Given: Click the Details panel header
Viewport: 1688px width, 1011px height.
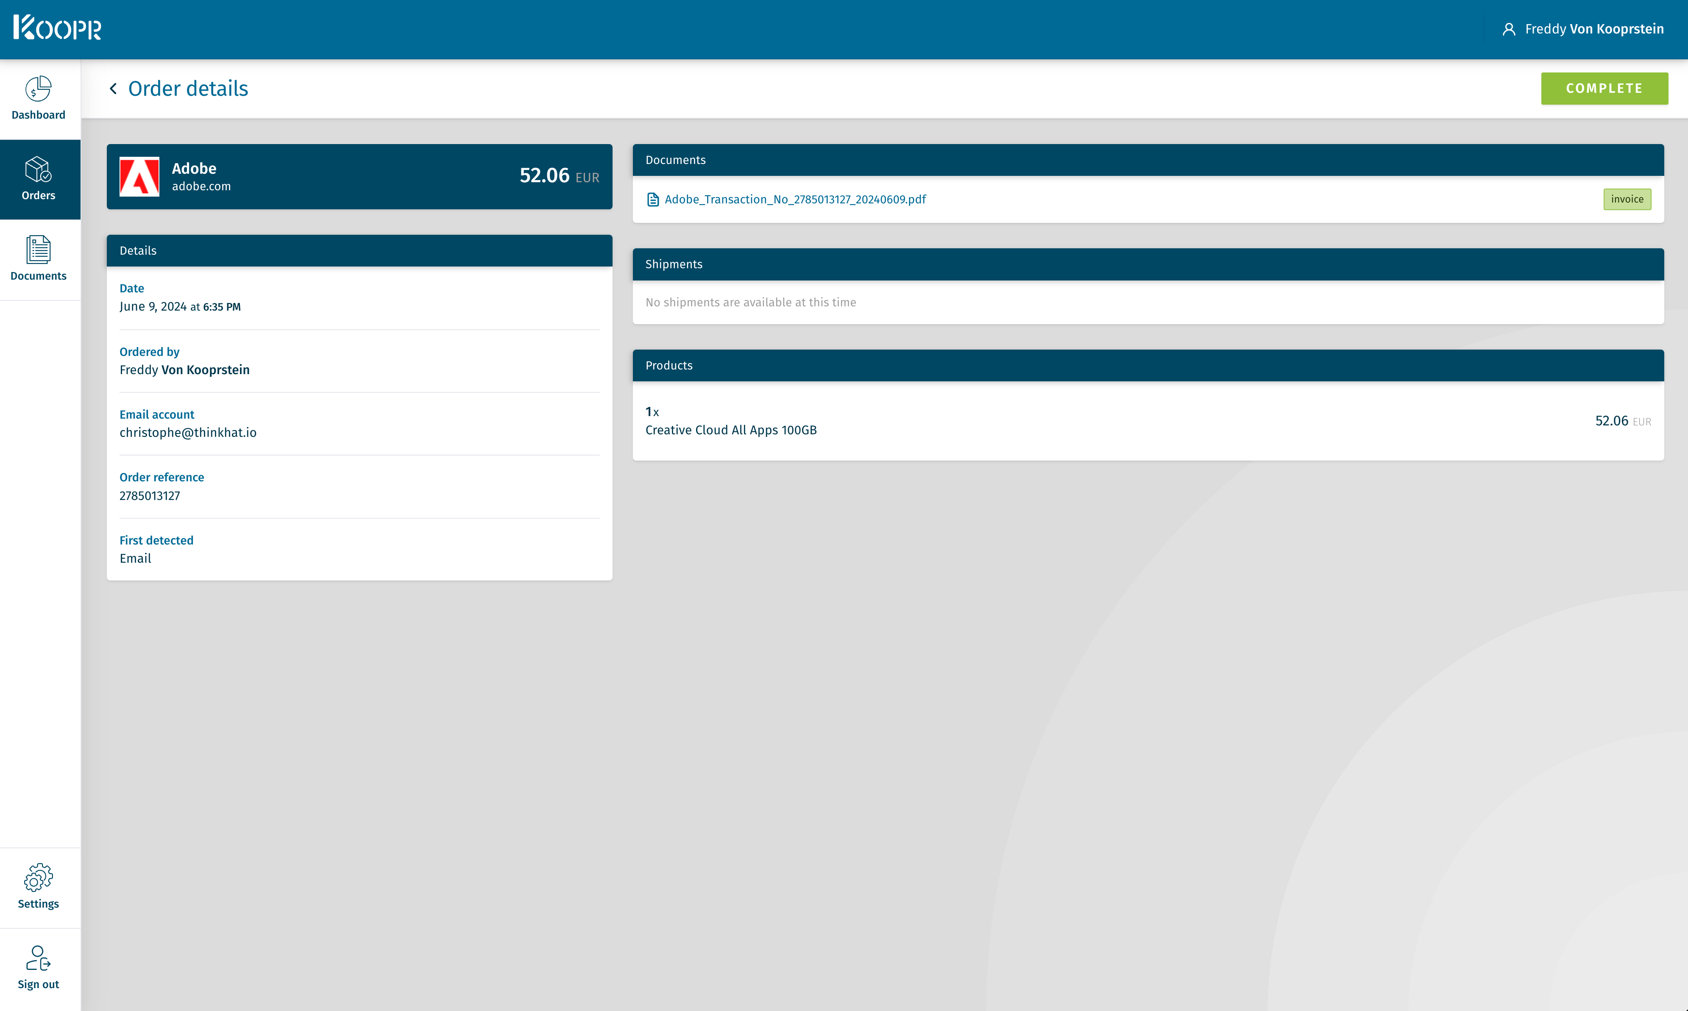Looking at the screenshot, I should click(x=359, y=251).
